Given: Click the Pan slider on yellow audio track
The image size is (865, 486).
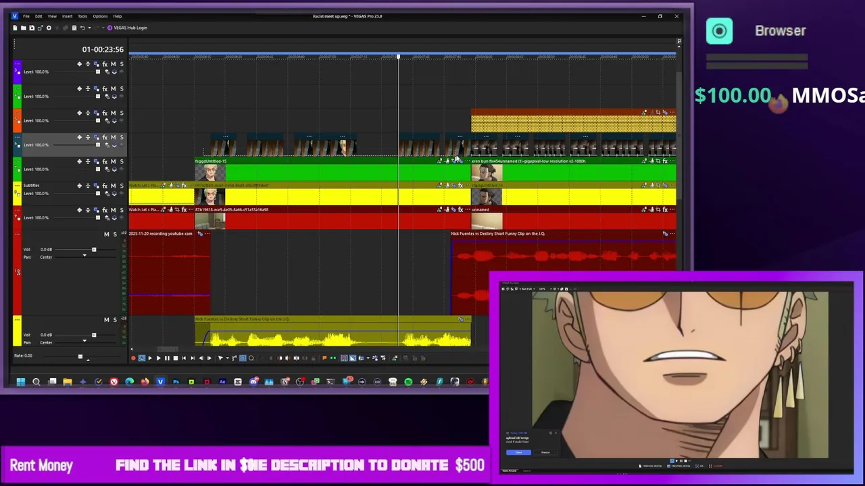Looking at the screenshot, I should (x=84, y=342).
